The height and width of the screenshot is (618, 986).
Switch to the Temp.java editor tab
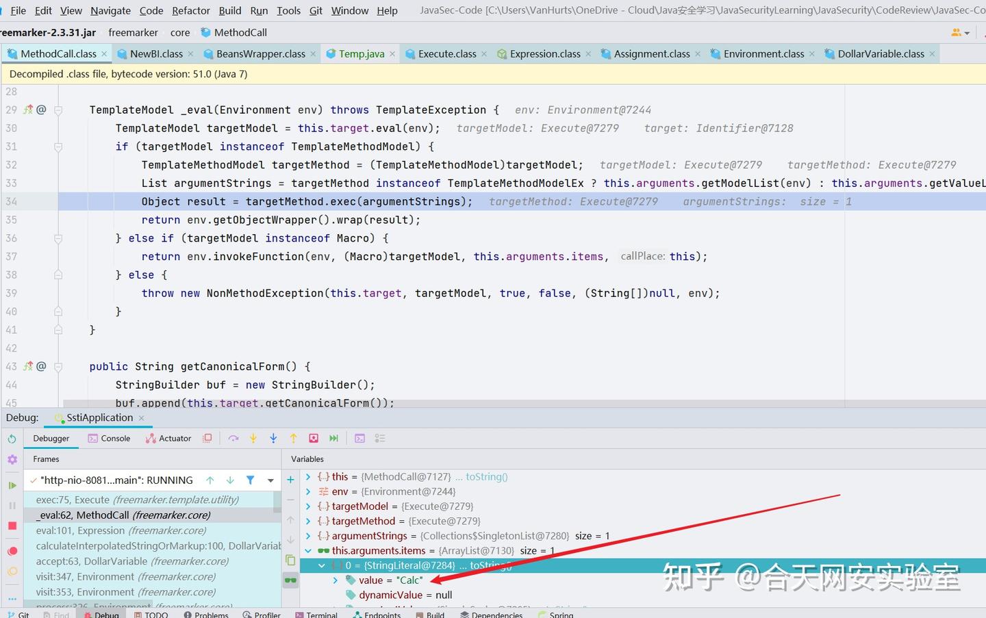361,53
